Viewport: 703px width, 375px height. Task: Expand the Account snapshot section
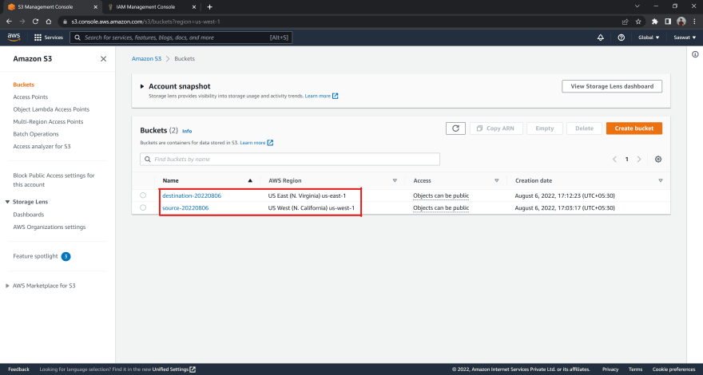(x=142, y=86)
